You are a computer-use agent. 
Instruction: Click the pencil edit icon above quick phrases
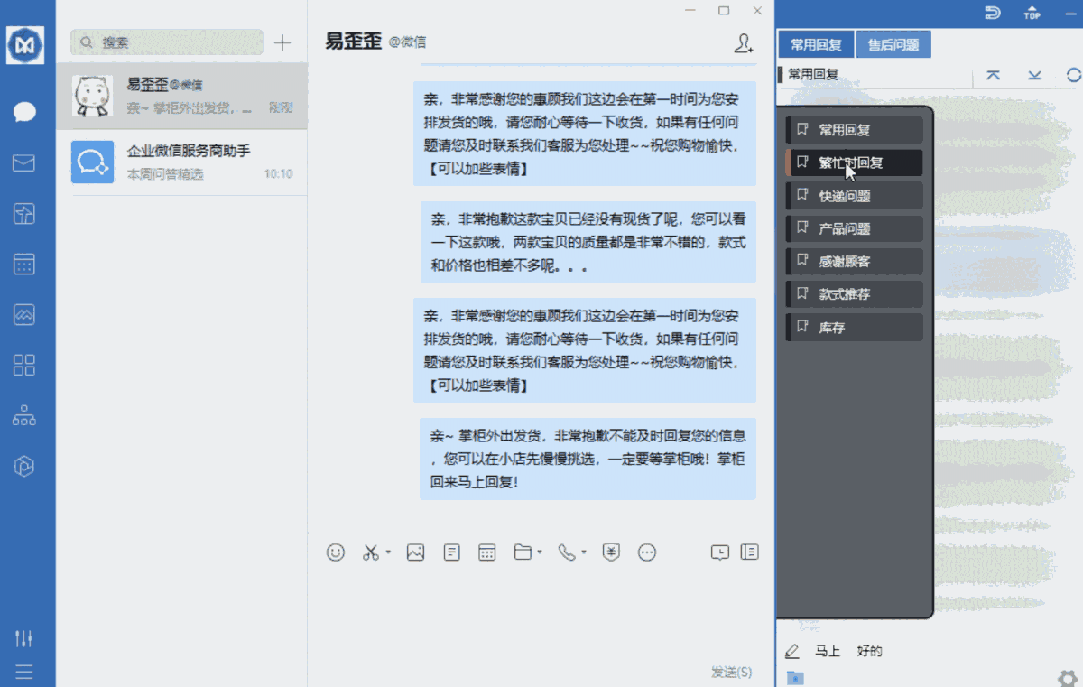pos(792,650)
